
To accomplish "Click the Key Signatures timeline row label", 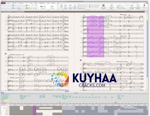I will click(x=5, y=98).
